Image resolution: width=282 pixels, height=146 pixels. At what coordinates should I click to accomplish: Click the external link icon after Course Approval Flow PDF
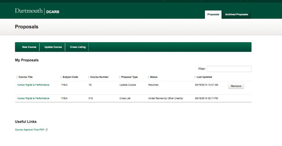tap(46, 130)
